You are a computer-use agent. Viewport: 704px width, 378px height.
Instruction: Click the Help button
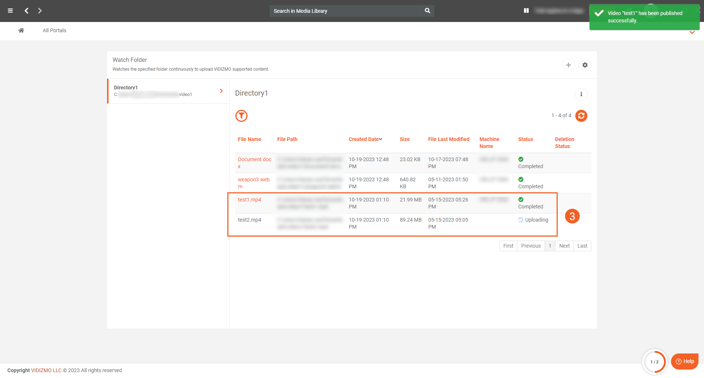tap(685, 361)
